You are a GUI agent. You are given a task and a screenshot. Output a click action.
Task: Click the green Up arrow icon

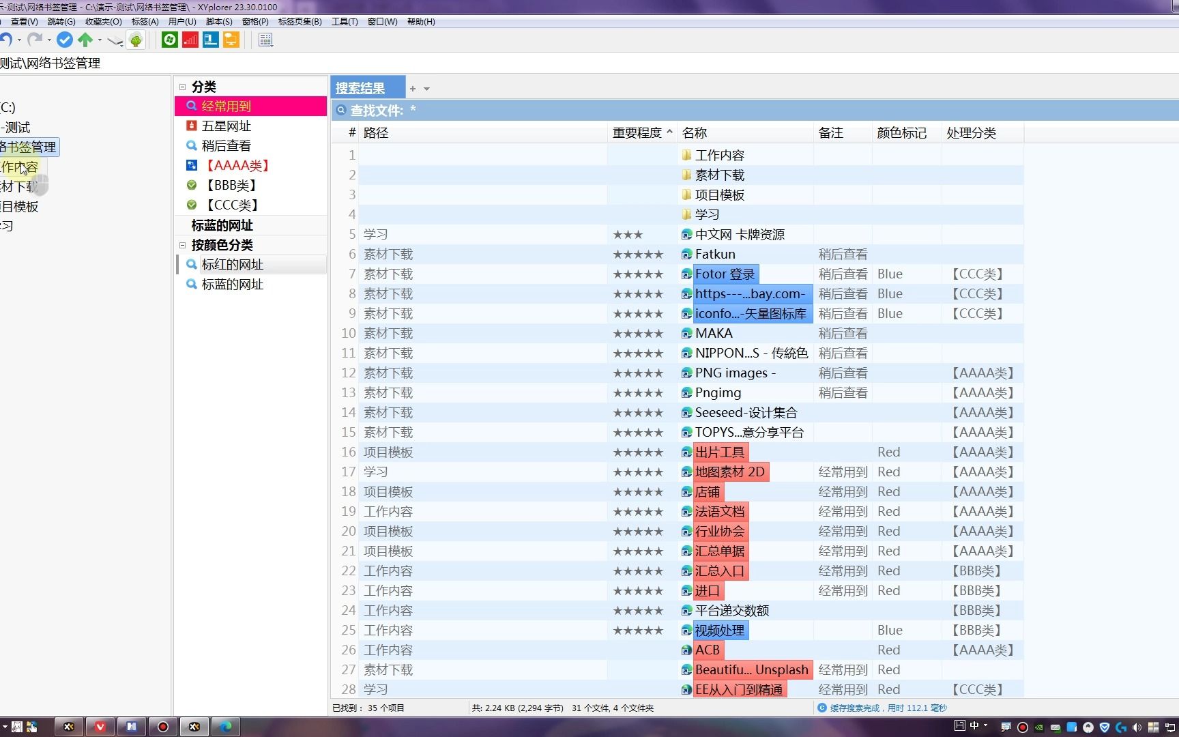point(85,40)
